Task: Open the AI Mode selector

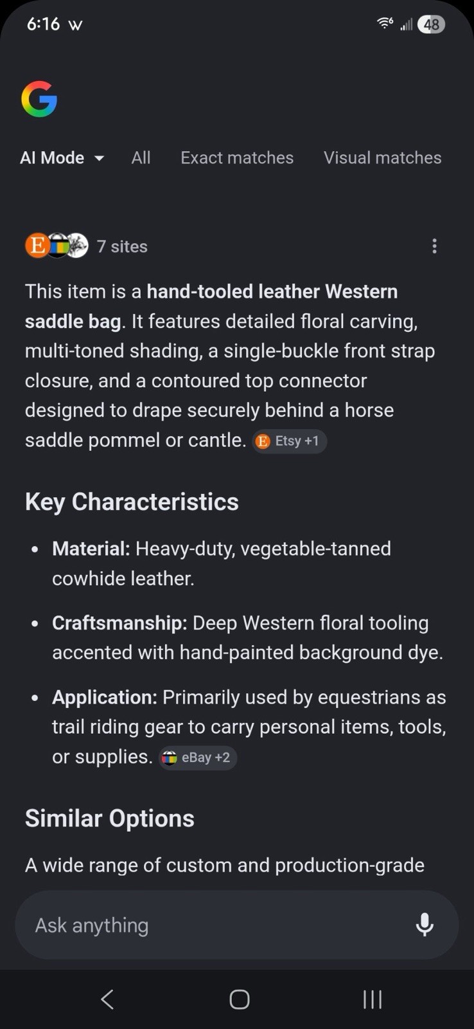Action: 62,158
